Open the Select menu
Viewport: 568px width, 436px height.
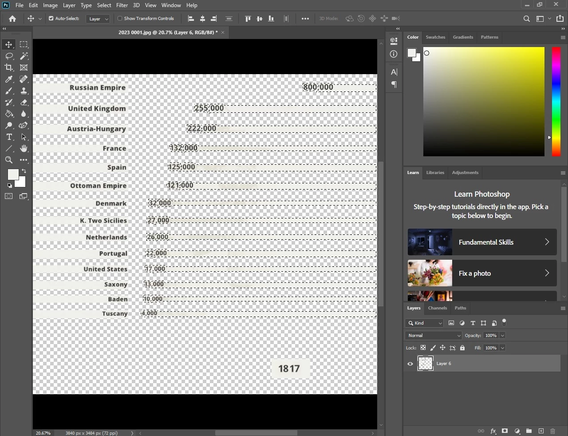point(104,5)
